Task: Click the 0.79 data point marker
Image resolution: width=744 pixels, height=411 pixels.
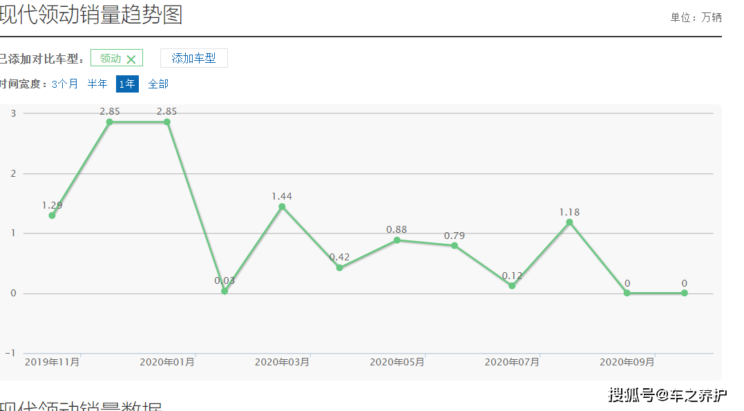Action: [455, 245]
